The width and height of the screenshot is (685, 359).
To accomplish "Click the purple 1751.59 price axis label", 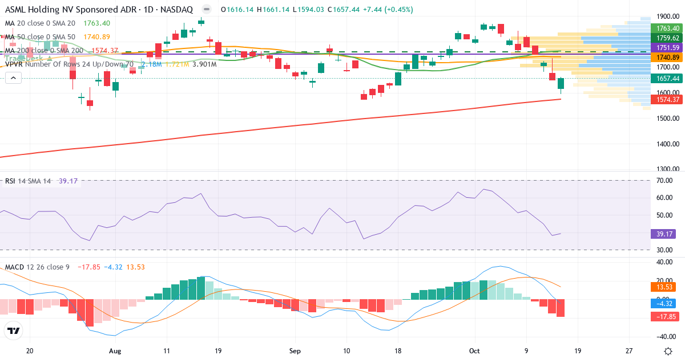I will tap(667, 48).
